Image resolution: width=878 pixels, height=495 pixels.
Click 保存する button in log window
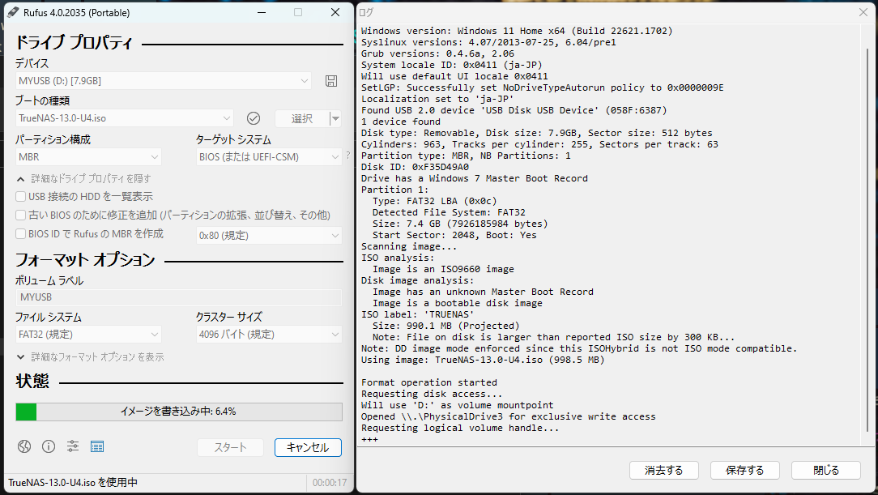tap(744, 471)
